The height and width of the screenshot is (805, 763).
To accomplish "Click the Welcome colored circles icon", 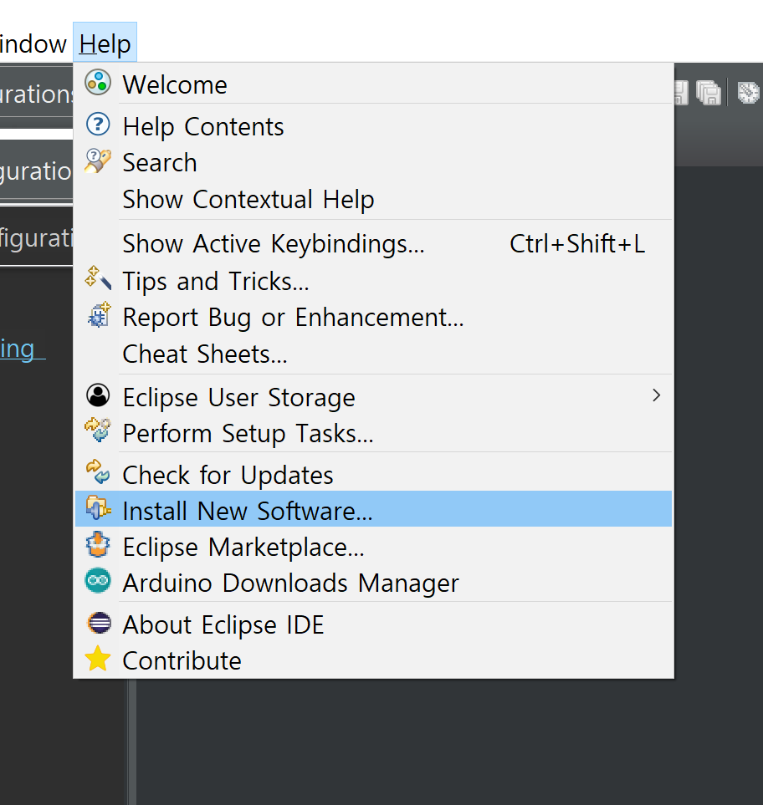I will click(98, 82).
